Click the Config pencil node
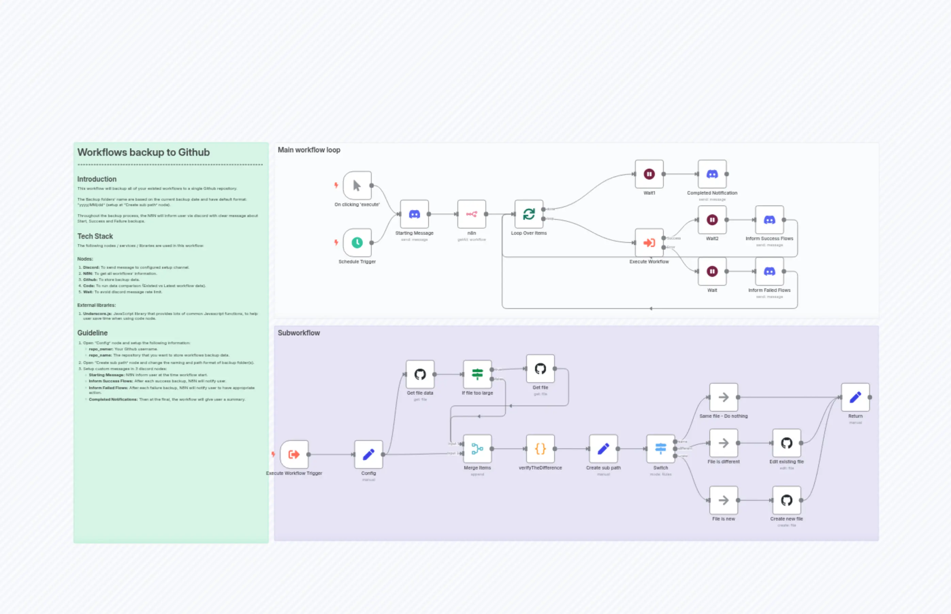 [x=368, y=454]
